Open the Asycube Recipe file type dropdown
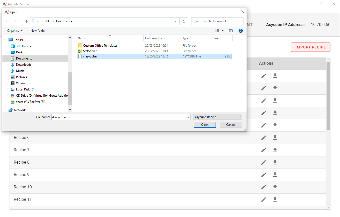The height and width of the screenshot is (217, 340). tap(218, 117)
